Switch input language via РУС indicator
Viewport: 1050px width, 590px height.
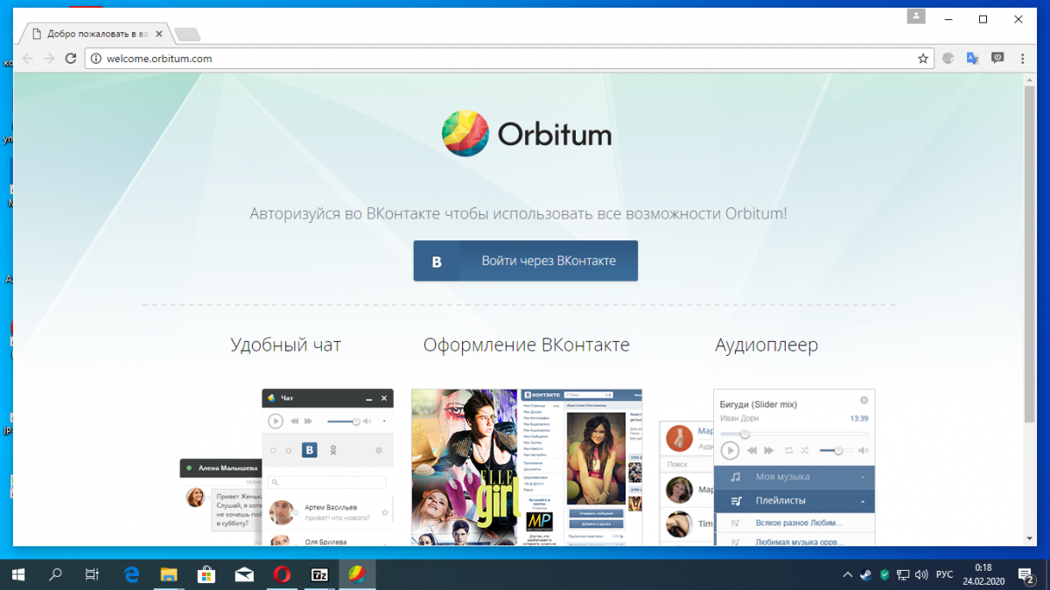pos(945,575)
